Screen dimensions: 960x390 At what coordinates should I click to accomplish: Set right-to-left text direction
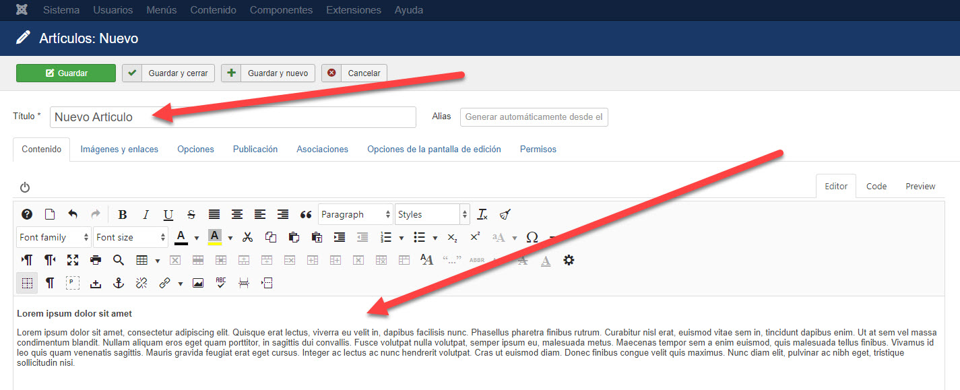click(50, 260)
